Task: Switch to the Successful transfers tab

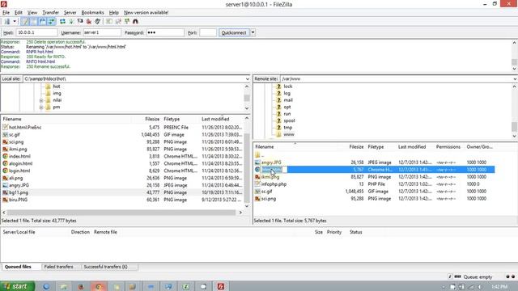Action: click(106, 267)
